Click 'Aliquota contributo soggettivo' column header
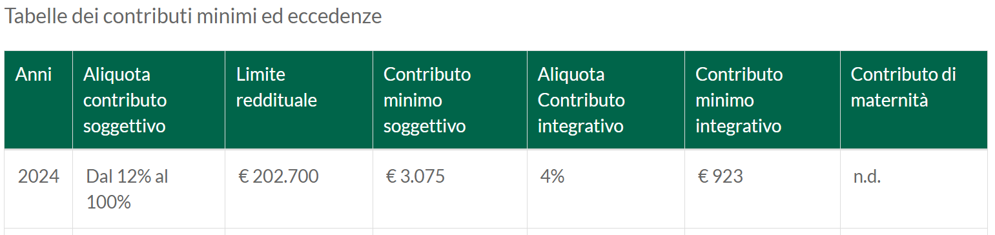This screenshot has width=995, height=235. pyautogui.click(x=149, y=100)
